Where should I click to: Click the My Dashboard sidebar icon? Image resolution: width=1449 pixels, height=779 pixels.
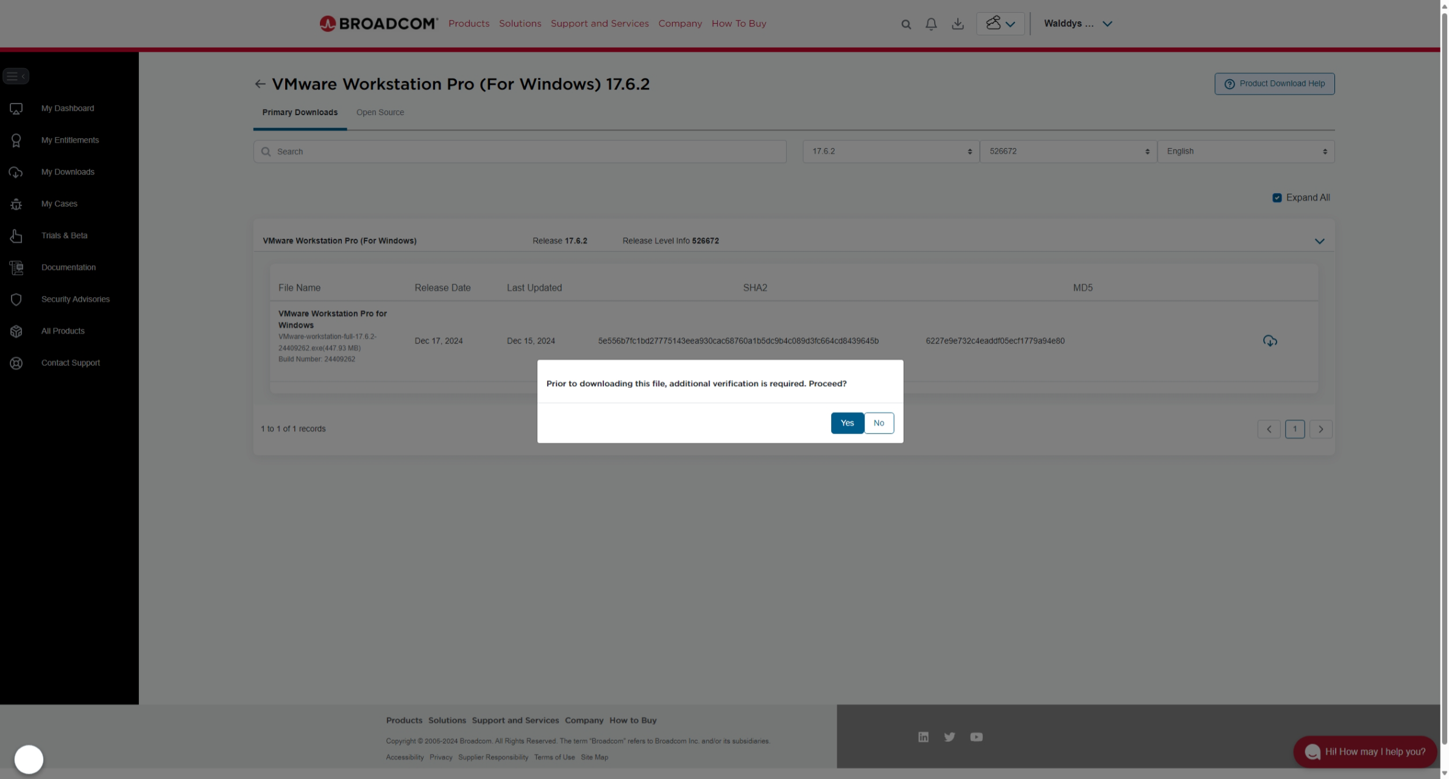(x=16, y=109)
